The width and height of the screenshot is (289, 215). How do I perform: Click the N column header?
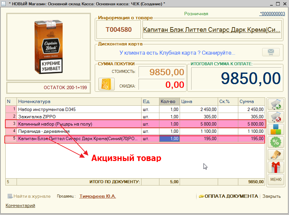11,101
